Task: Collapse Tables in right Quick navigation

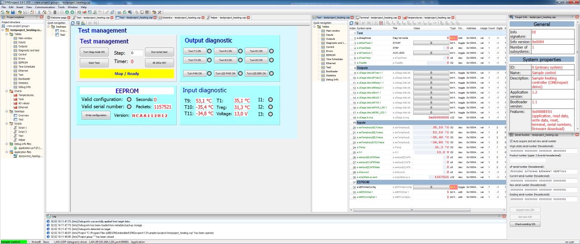Action: [315, 27]
